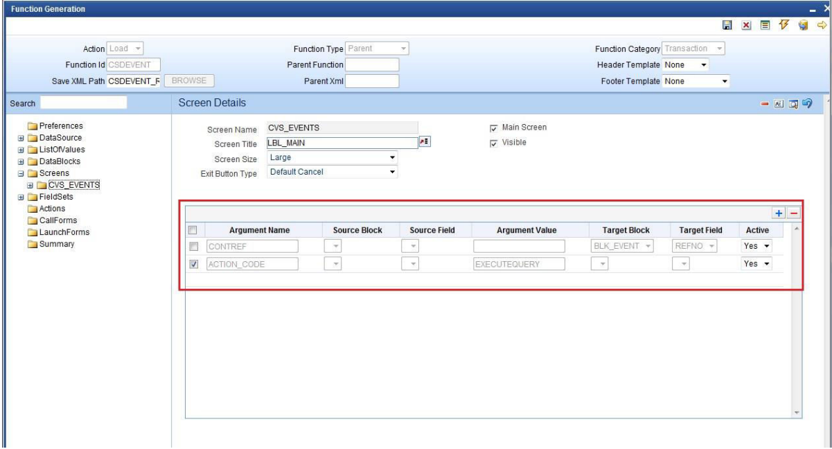832x449 pixels.
Task: Click the arguments table scrollbar down arrow
Action: (x=797, y=412)
